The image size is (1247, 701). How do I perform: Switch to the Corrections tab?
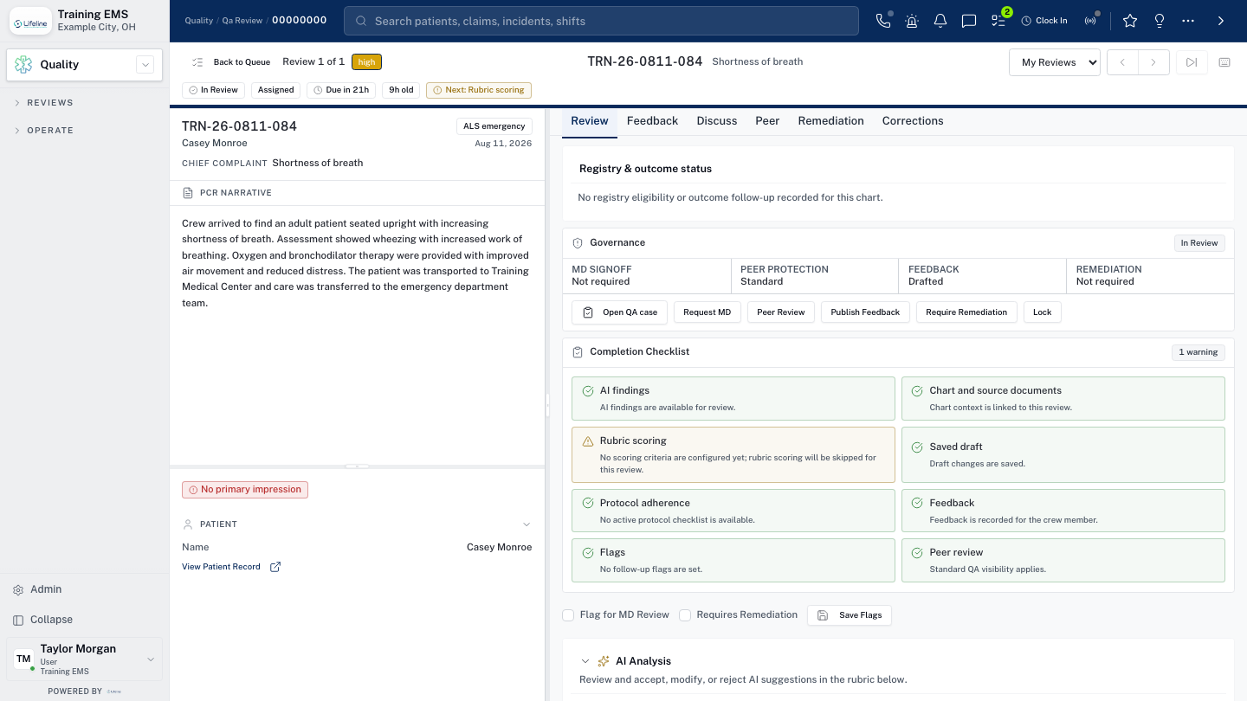tap(913, 121)
